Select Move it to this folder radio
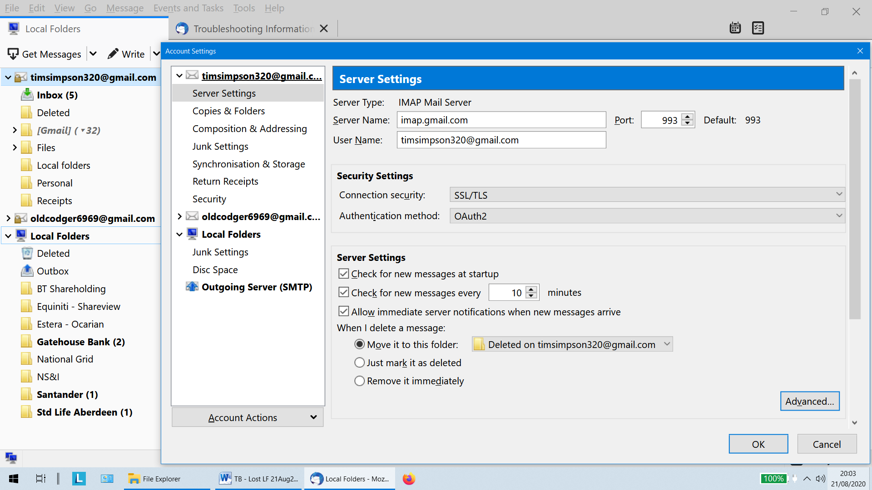Image resolution: width=872 pixels, height=490 pixels. (x=360, y=344)
